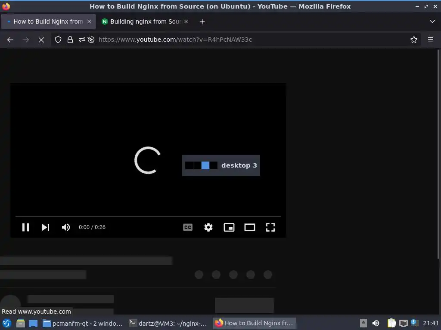
Task: Bookmark this page with the star
Action: tap(414, 40)
